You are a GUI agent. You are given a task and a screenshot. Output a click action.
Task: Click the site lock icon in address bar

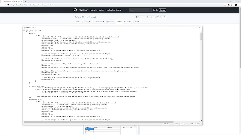click(x=12, y=5)
